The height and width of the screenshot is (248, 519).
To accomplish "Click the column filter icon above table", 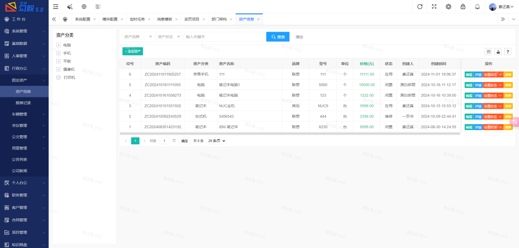I will click(489, 52).
